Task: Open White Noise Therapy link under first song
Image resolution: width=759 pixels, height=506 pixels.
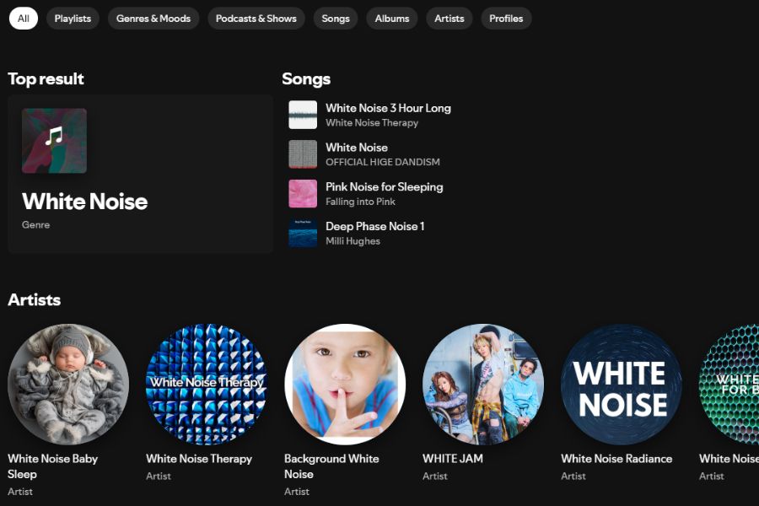Action: tap(372, 123)
